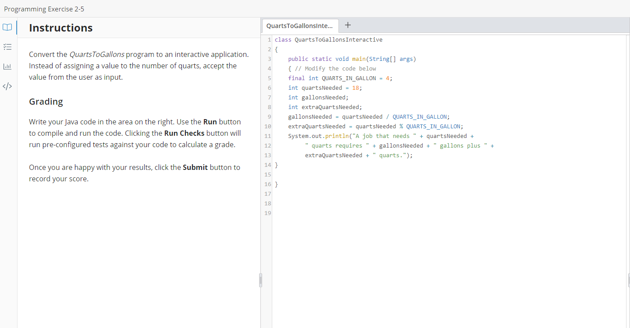Click the "// Modify the code below" comment
Image resolution: width=630 pixels, height=328 pixels.
click(x=336, y=69)
